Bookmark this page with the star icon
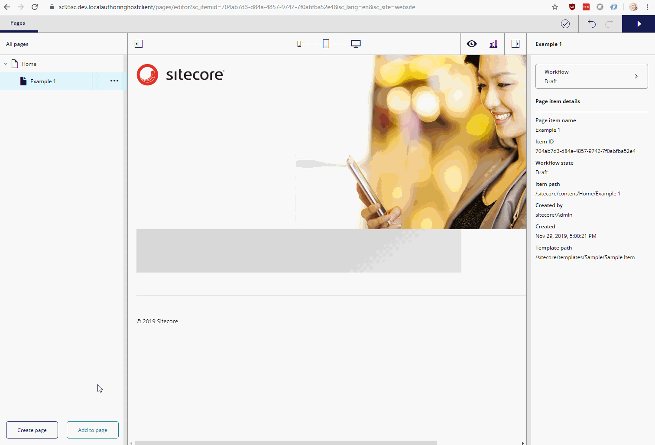655x445 pixels. coord(555,7)
